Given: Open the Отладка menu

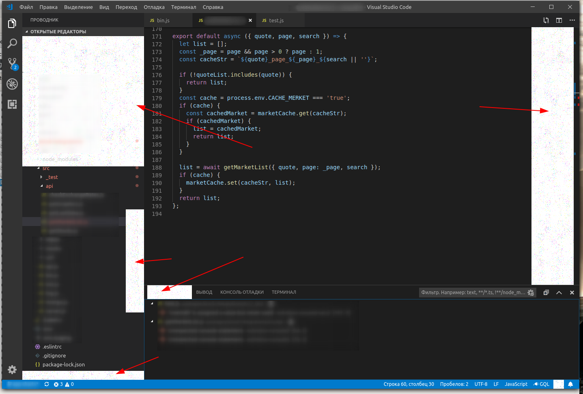Looking at the screenshot, I should [154, 7].
